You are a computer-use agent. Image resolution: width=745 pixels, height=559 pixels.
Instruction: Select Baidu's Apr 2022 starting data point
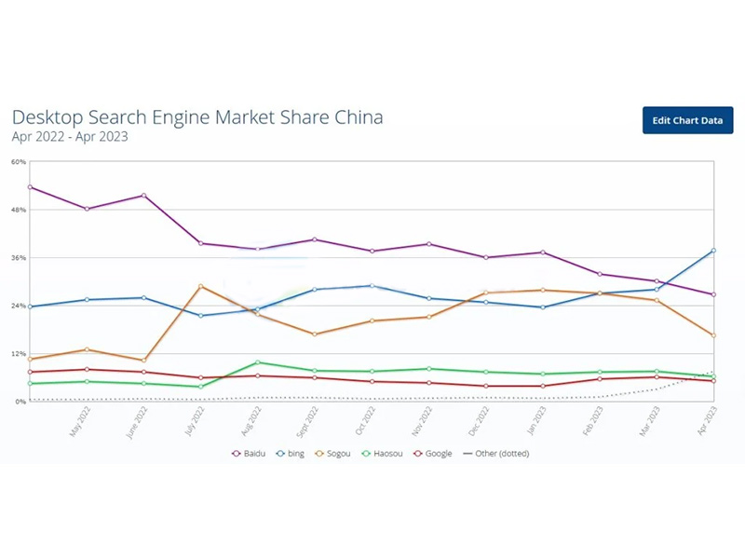pos(30,187)
